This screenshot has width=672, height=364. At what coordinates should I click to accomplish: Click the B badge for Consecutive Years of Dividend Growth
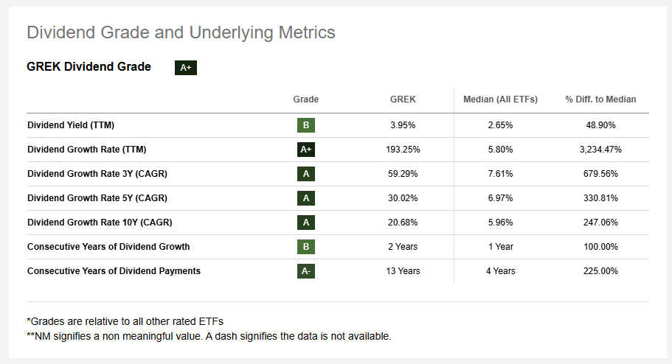[x=306, y=247]
